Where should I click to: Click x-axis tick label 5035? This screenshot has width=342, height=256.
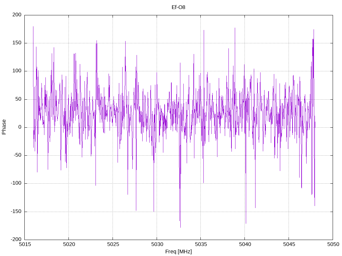click(x=201, y=244)
